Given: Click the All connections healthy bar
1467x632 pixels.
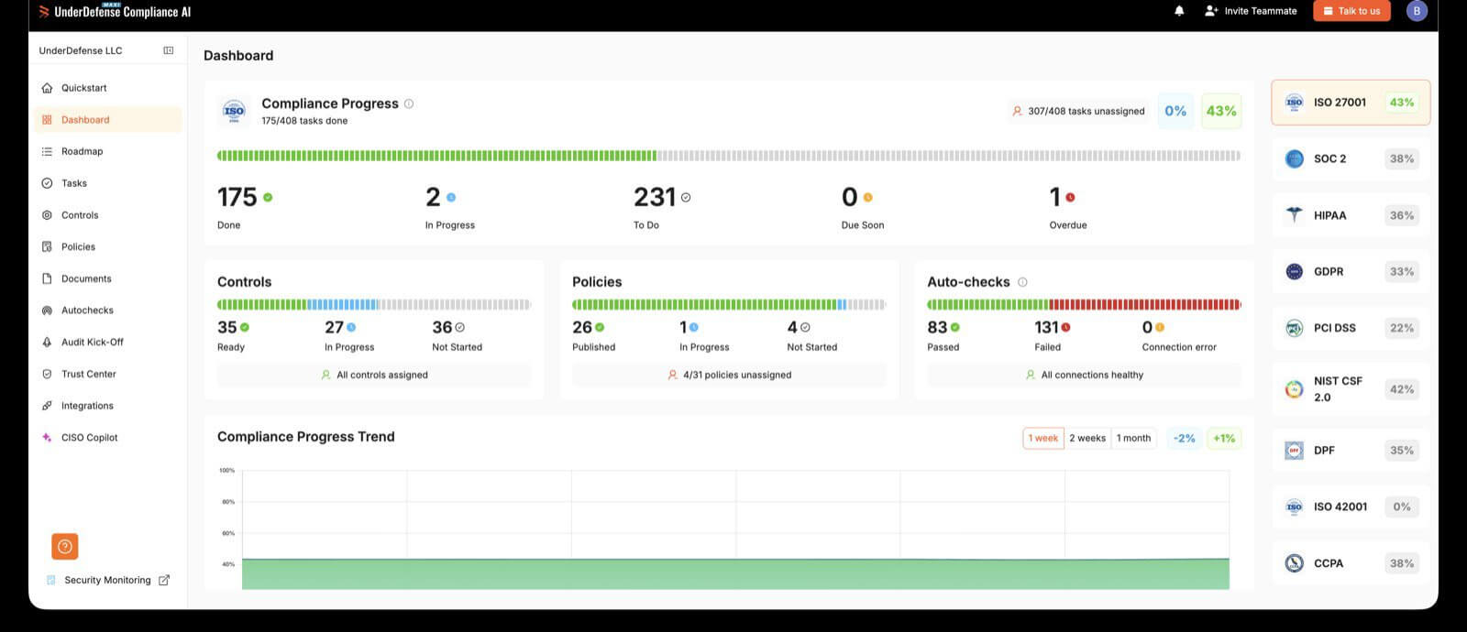Looking at the screenshot, I should (1084, 375).
